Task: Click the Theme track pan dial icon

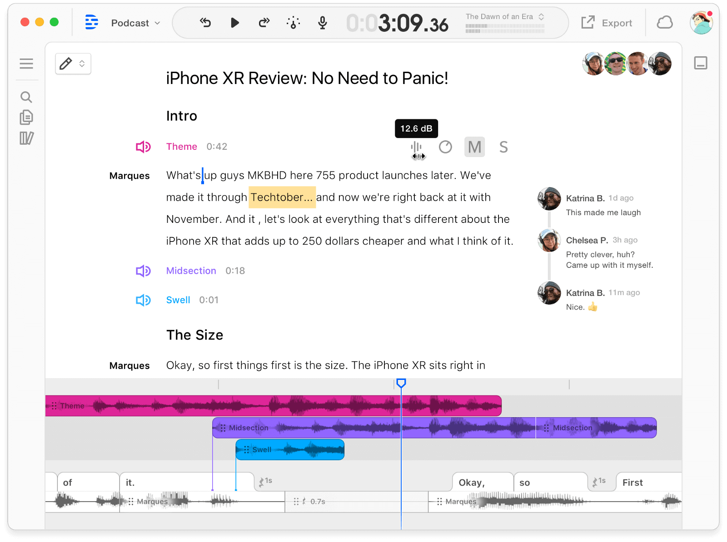Action: [x=445, y=147]
